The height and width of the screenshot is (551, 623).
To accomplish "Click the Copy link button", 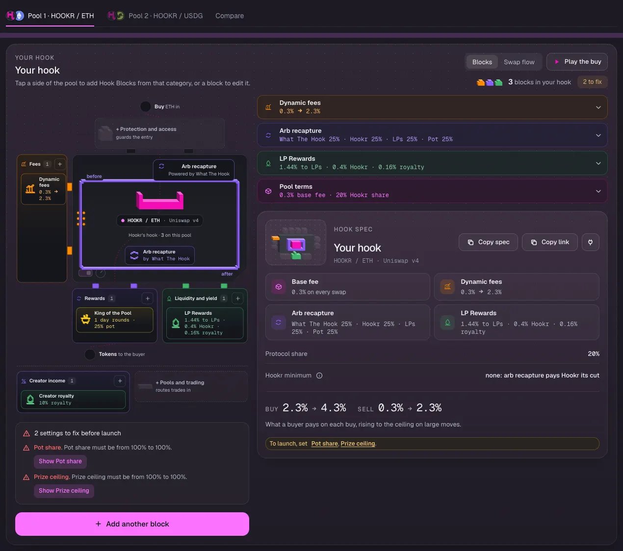I will pos(550,242).
